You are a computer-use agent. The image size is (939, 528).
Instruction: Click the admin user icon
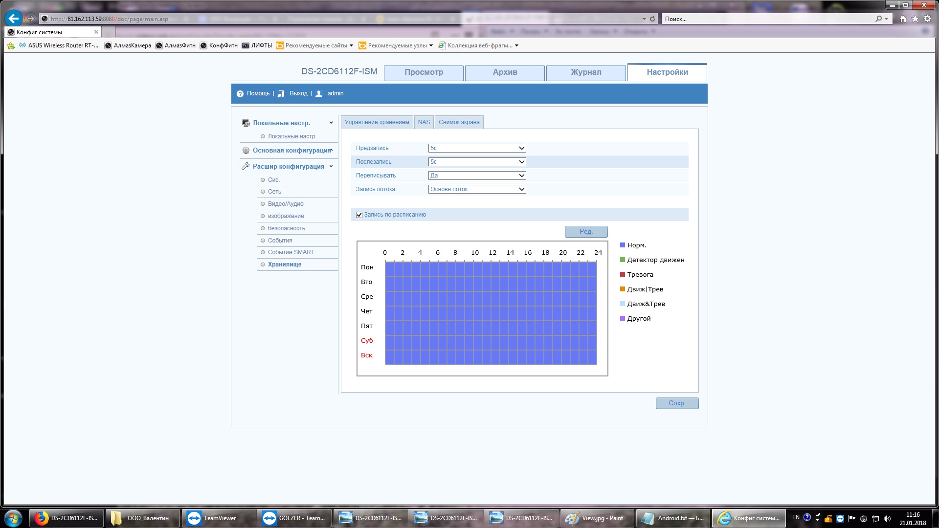[319, 94]
